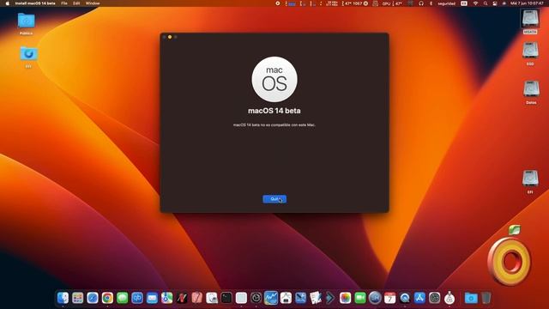Open Maps from the Dock
This screenshot has height=309, width=549.
[167, 298]
